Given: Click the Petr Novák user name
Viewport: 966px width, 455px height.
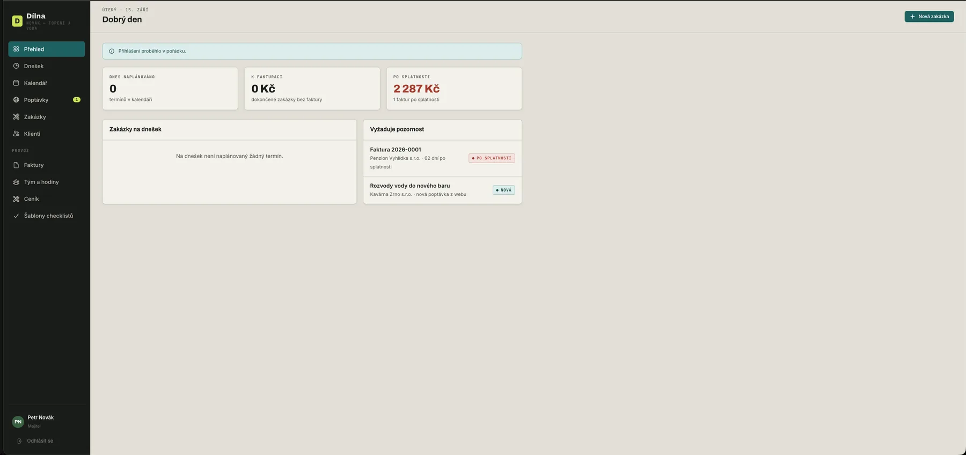Looking at the screenshot, I should 41,417.
